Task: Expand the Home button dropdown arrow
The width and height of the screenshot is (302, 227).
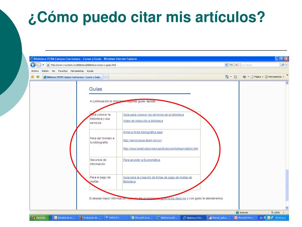Action: tap(231, 77)
